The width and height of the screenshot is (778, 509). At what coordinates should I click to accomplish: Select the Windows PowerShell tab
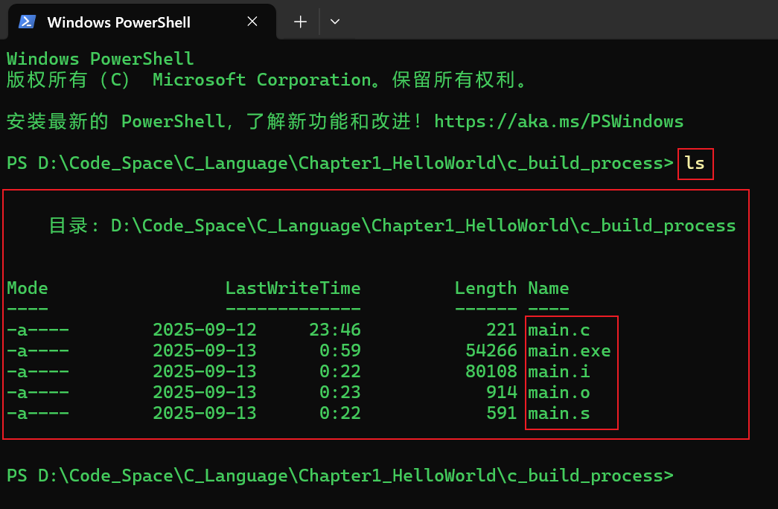(x=119, y=22)
